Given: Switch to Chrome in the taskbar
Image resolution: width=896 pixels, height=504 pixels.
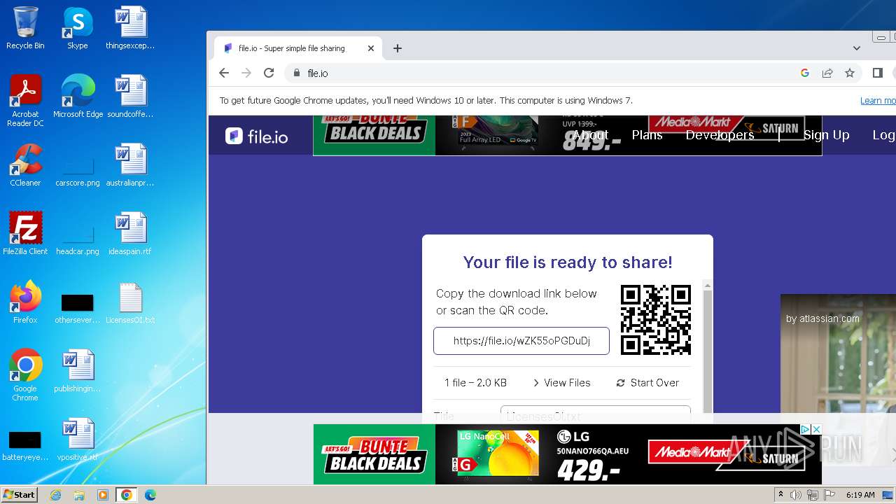Looking at the screenshot, I should 127,495.
